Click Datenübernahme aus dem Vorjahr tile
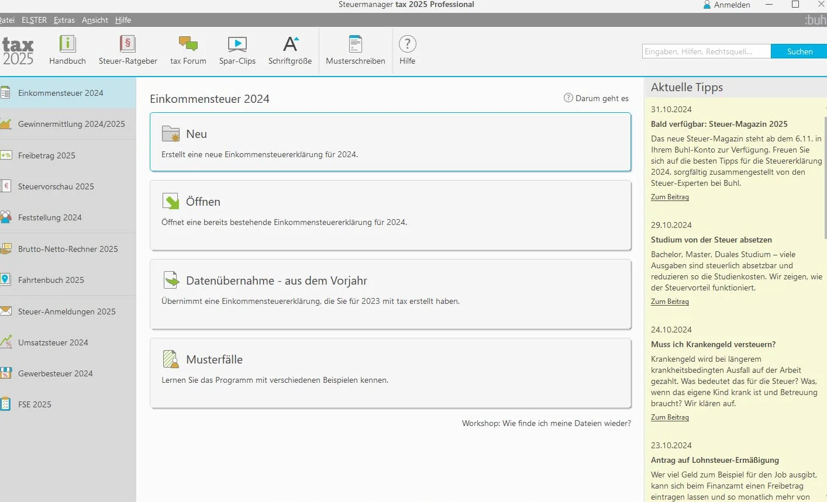Viewport: 827px width, 502px height. pyautogui.click(x=390, y=294)
